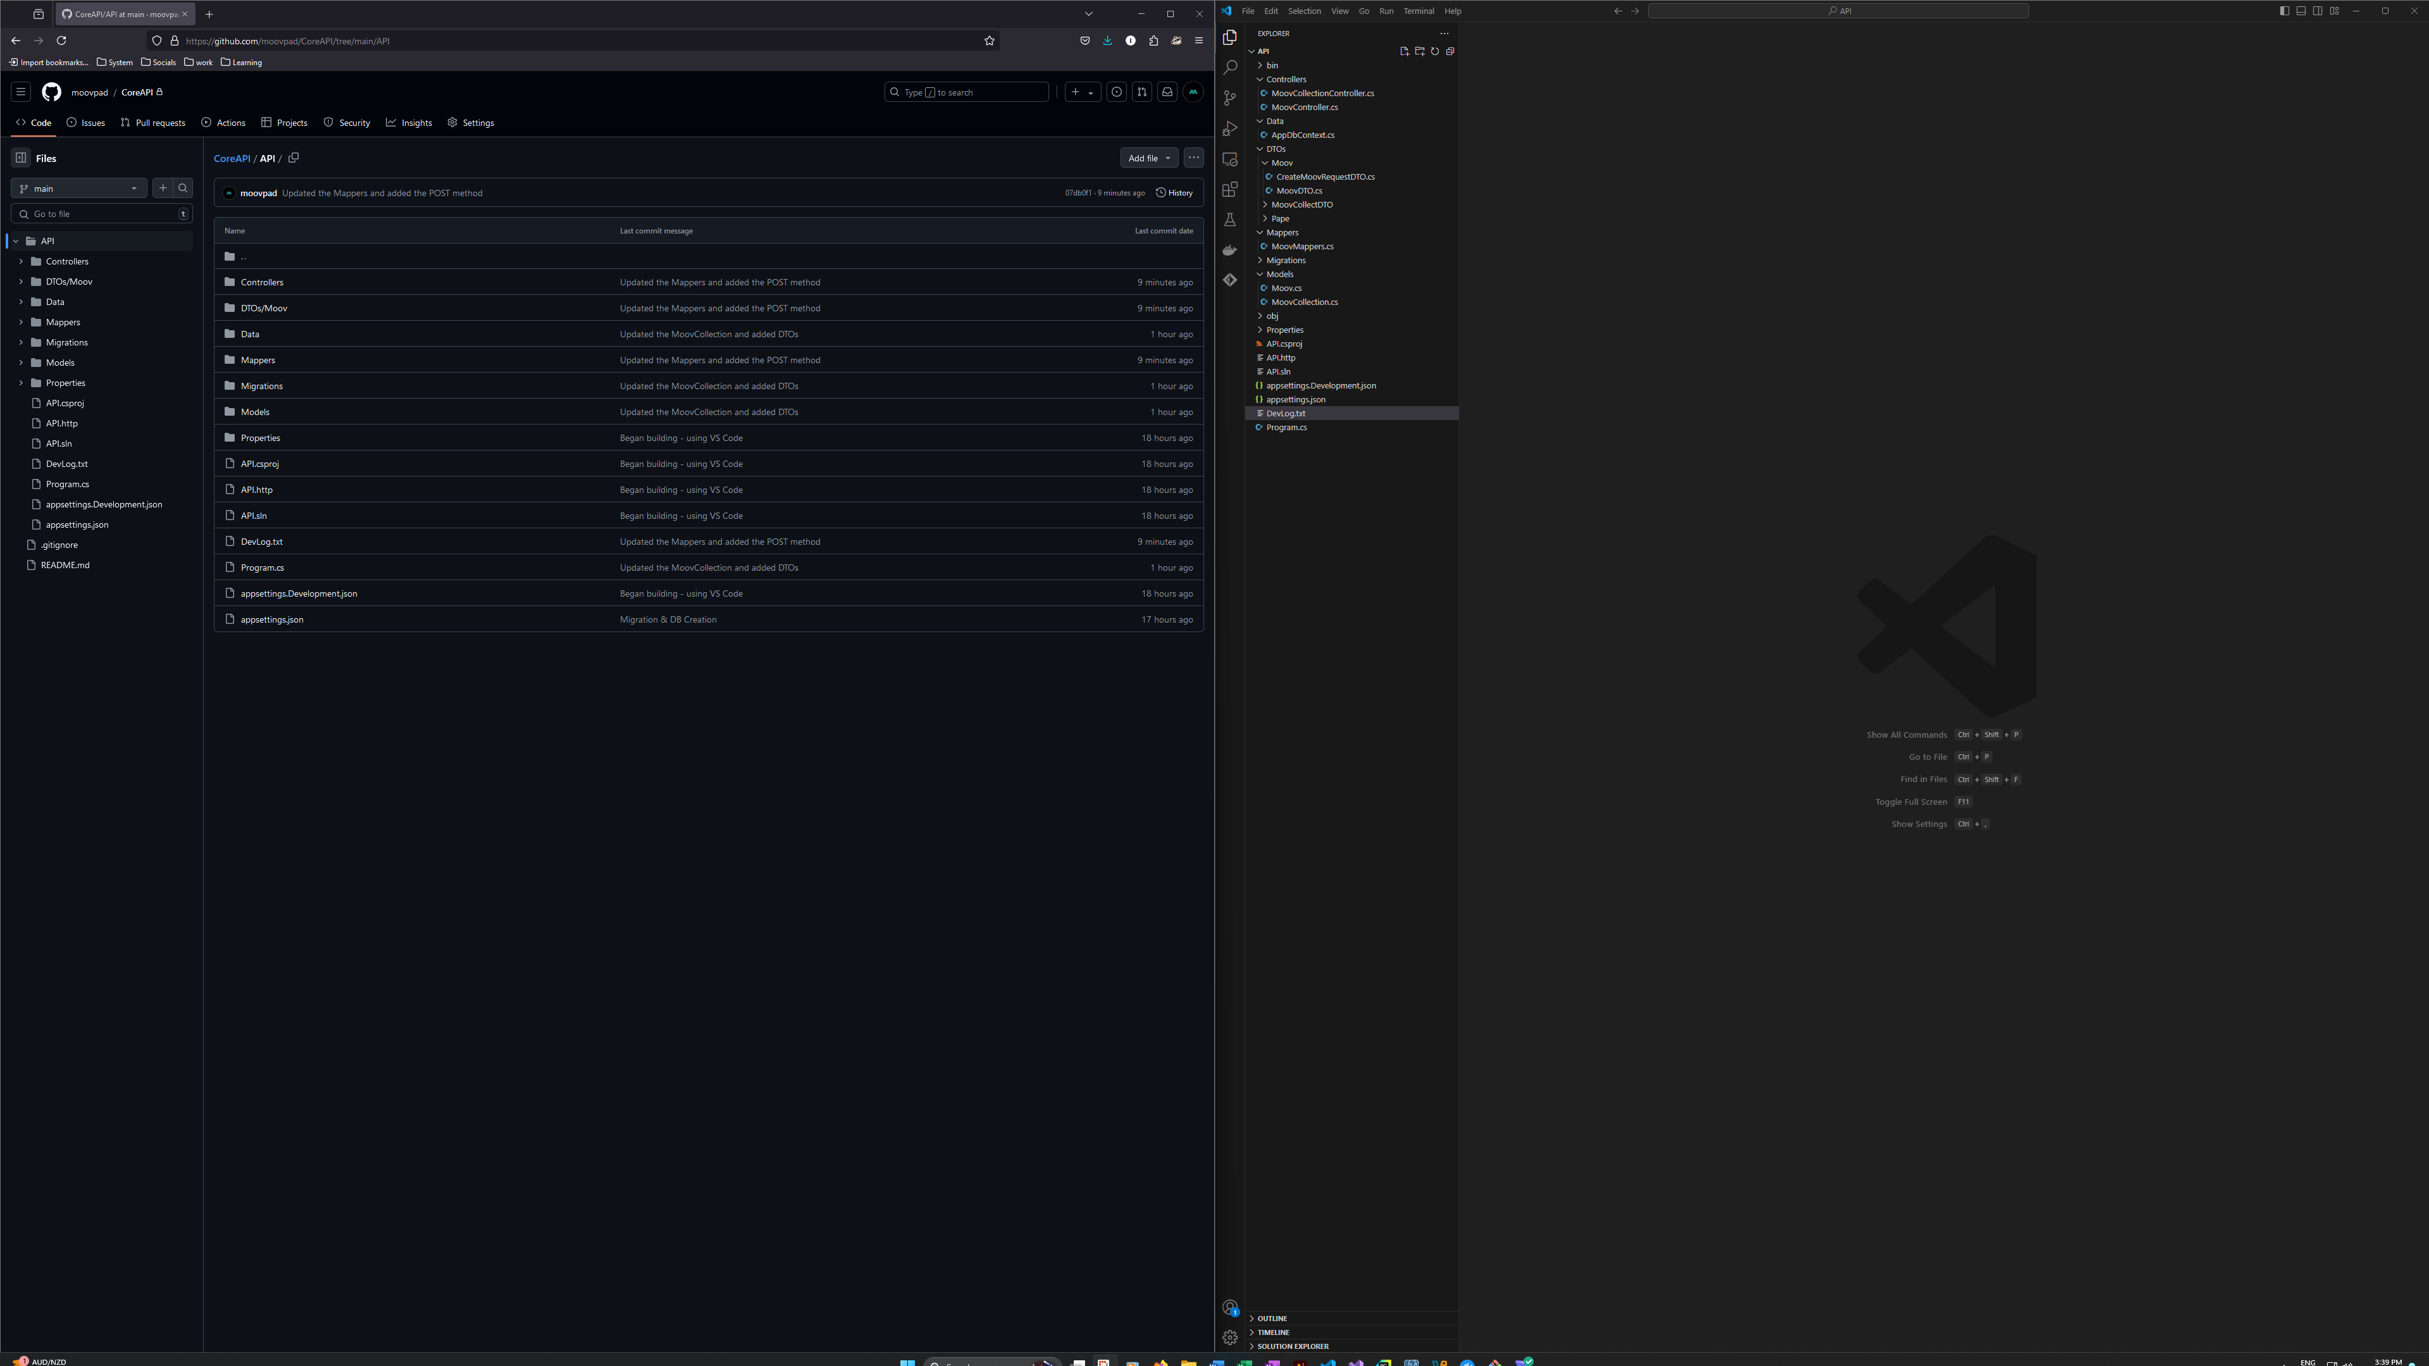The height and width of the screenshot is (1366, 2429).
Task: Collapse Controllers folder in VS Code Explorer
Action: point(1261,79)
